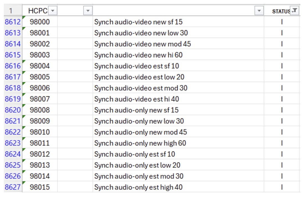The image size is (305, 198).
Task: Select status 'I' cell for code 98008
Action: [x=282, y=110]
